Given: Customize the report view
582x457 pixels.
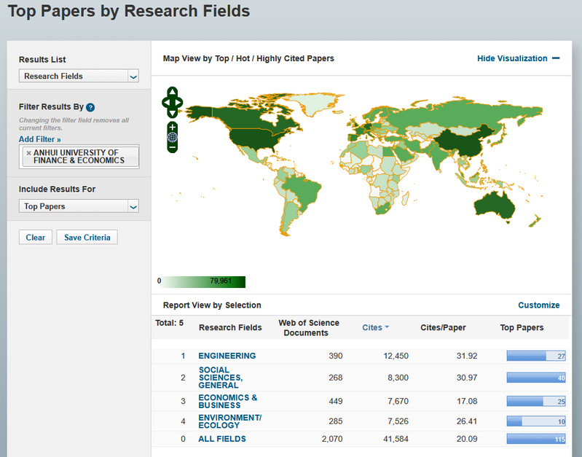Looking at the screenshot, I should (x=538, y=305).
